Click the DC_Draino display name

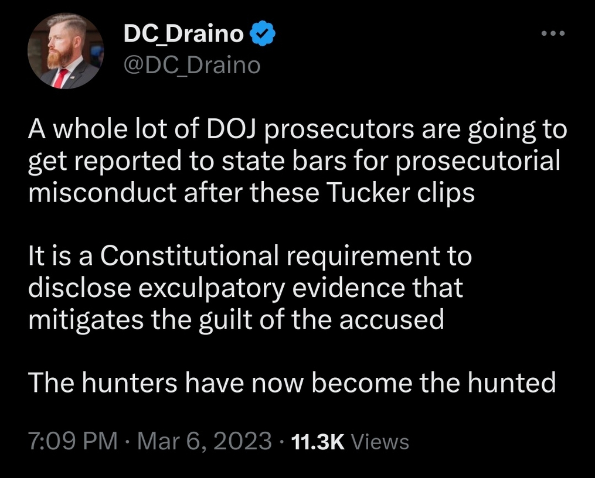(183, 35)
